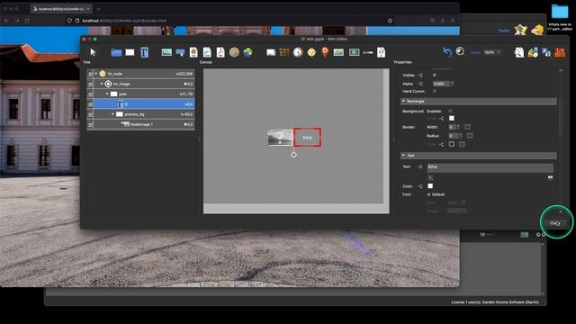Choose the white rectangle tool in toolbar
Image resolution: width=576 pixels, height=324 pixels.
130,52
